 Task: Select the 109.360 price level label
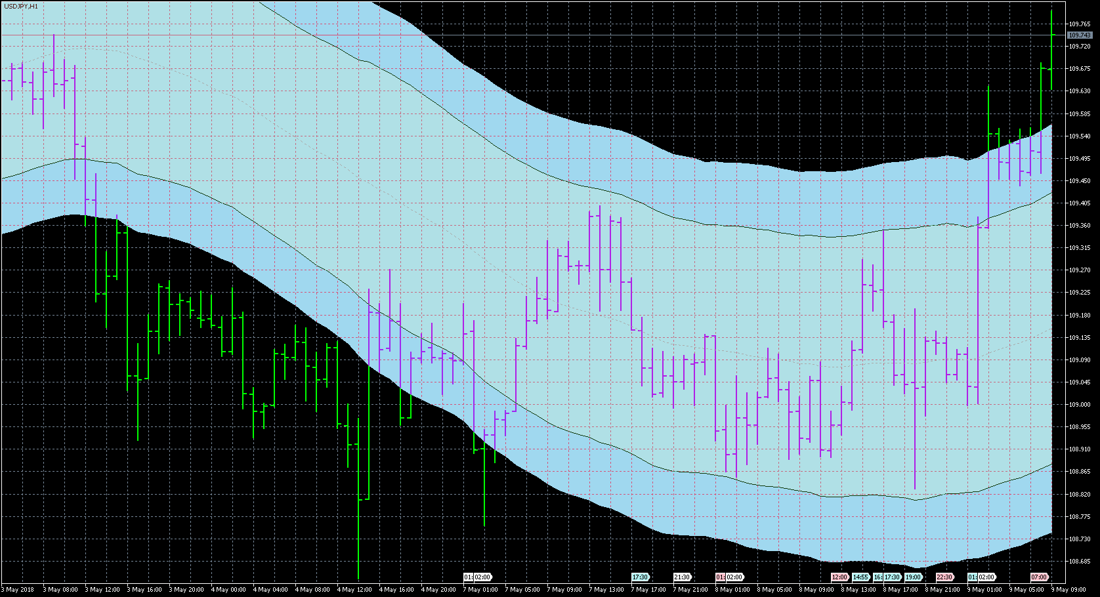[1080, 225]
